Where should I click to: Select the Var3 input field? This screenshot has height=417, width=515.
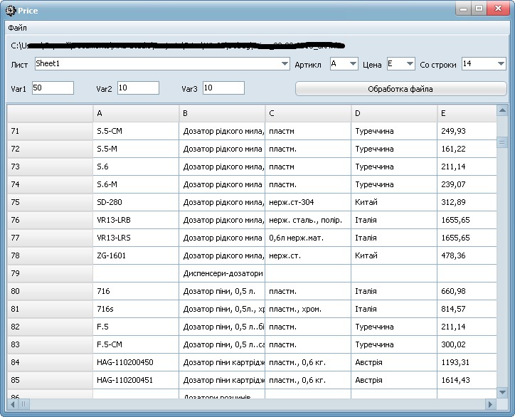pos(223,88)
